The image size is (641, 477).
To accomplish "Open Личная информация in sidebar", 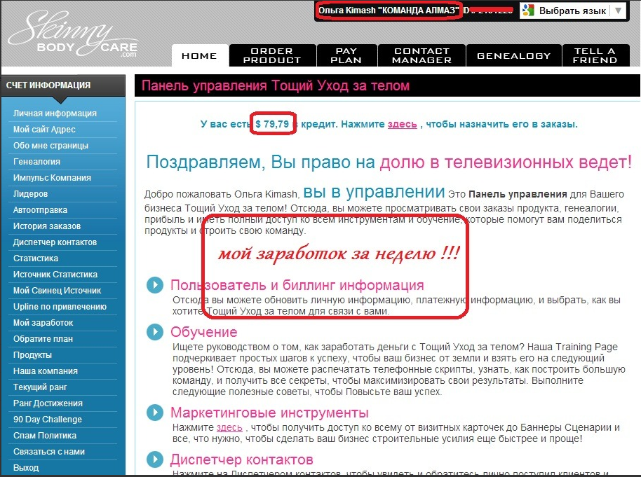I will click(x=55, y=113).
